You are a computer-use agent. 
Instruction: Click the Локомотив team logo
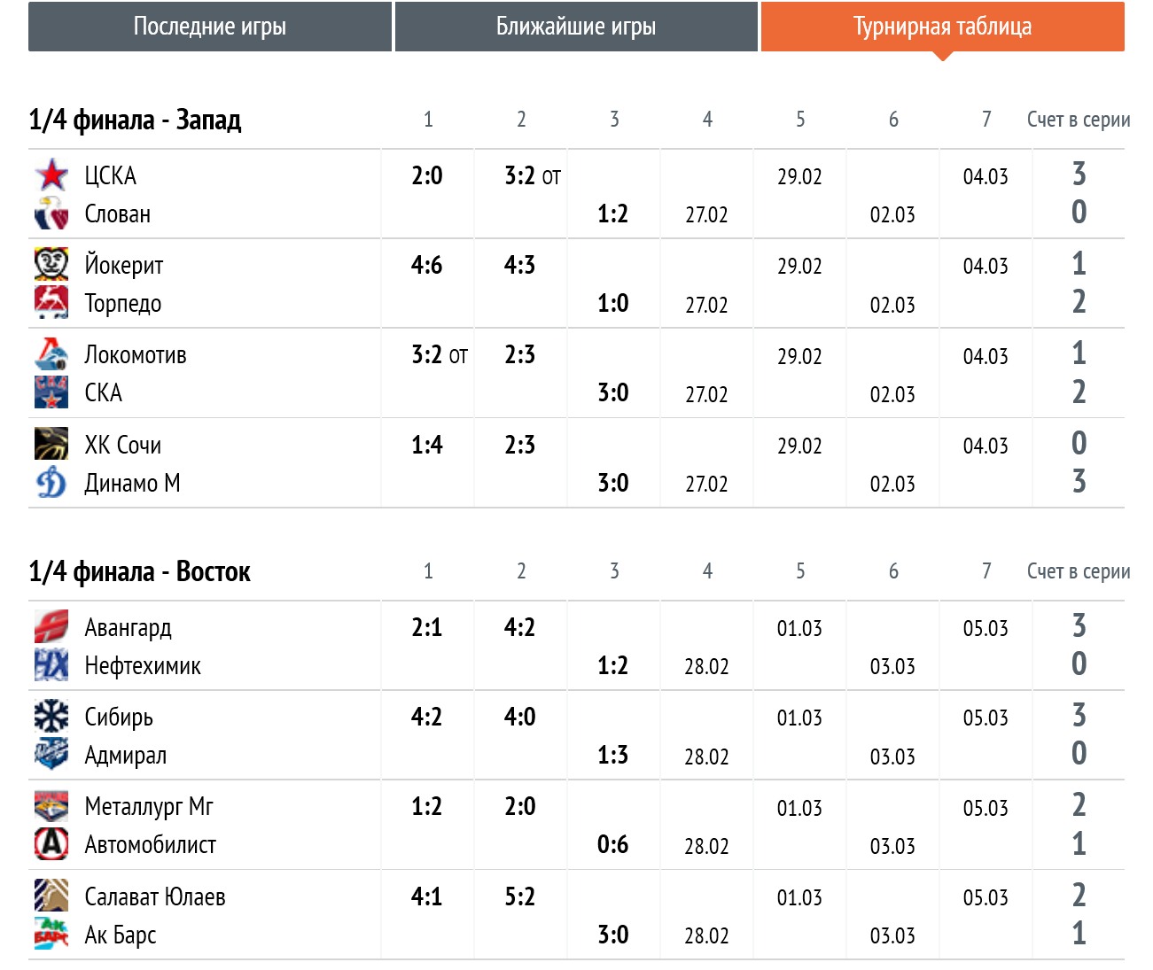[x=51, y=354]
